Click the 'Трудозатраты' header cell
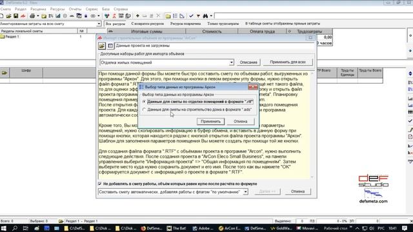 coord(309,32)
